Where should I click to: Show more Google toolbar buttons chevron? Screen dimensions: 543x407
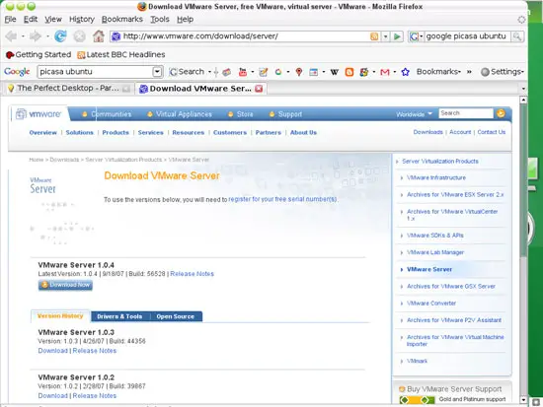[469, 72]
